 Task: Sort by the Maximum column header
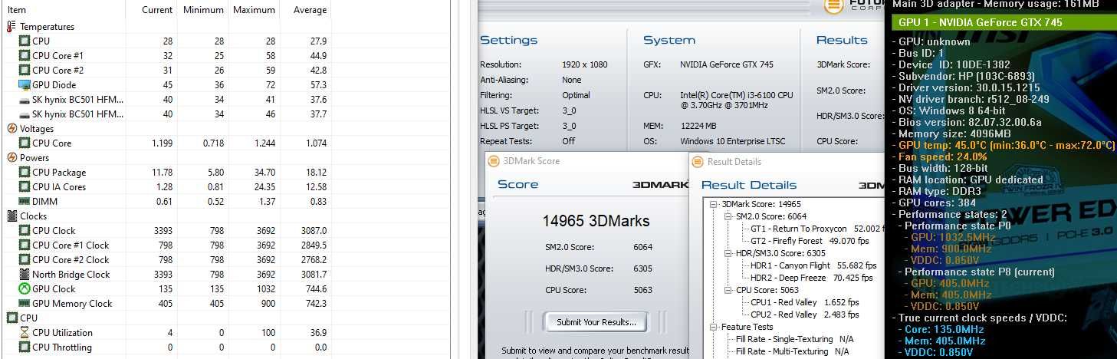[254, 10]
